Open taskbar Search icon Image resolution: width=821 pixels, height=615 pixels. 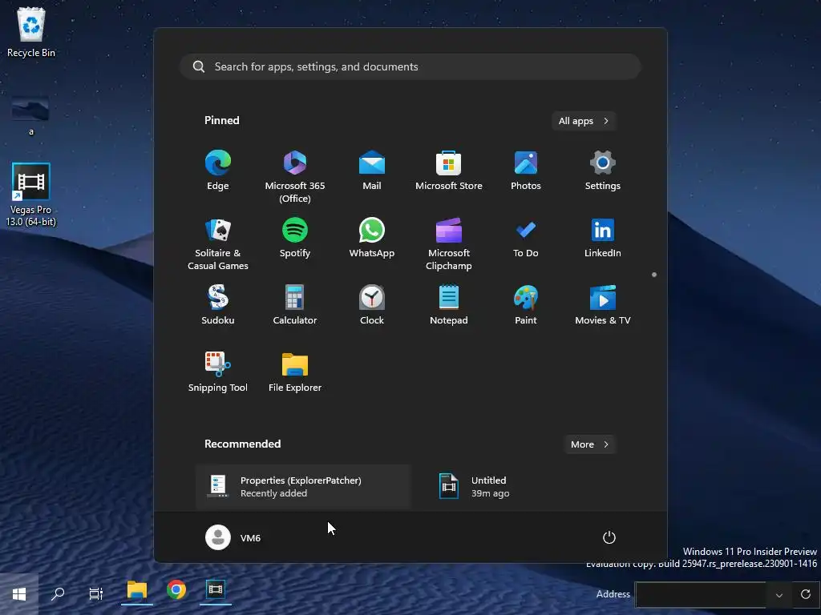(58, 594)
